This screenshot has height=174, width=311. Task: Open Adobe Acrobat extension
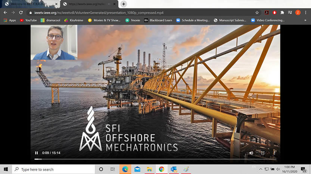click(x=267, y=13)
